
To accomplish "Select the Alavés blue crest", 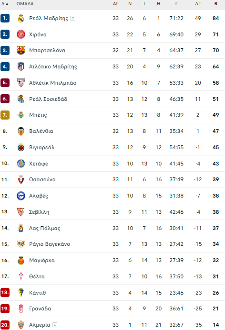I will click(x=21, y=196).
